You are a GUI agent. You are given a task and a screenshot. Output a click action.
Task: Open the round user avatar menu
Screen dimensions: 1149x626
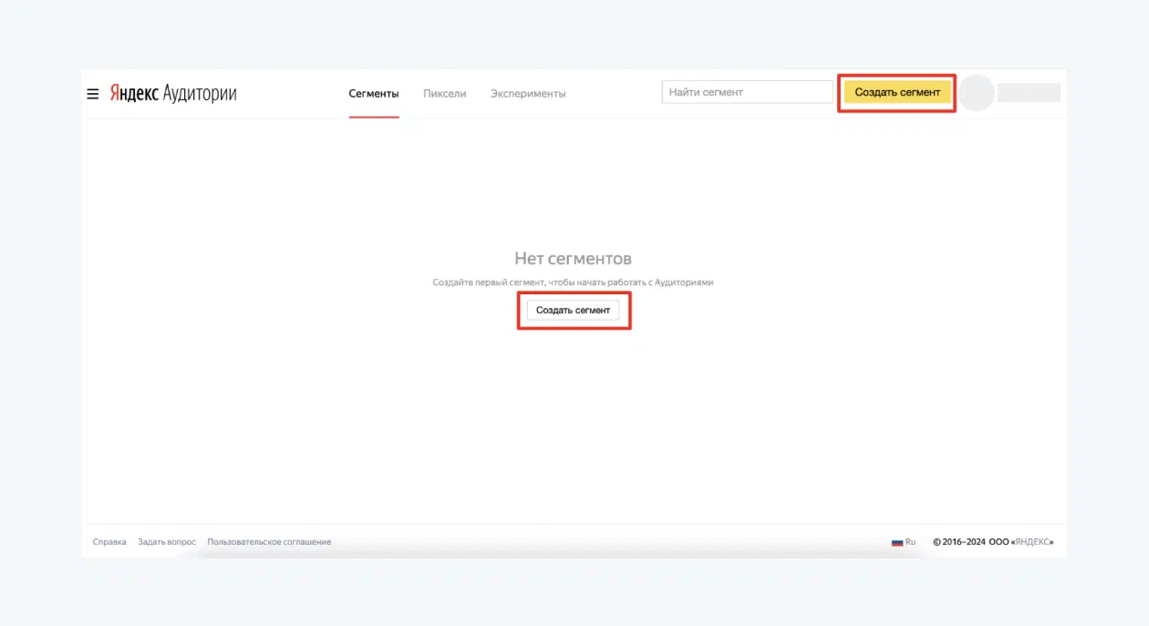(x=977, y=93)
